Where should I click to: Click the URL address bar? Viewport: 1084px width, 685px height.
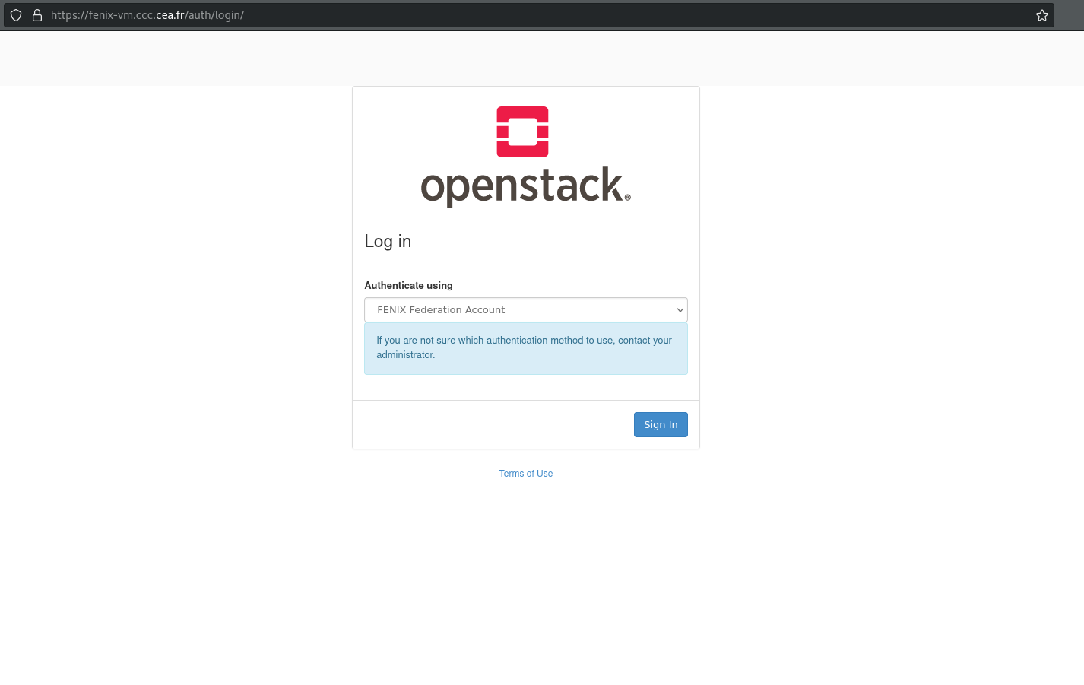[x=529, y=15]
